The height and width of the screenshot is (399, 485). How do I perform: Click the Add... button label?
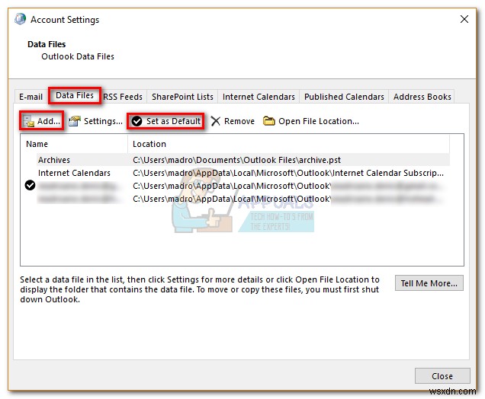(49, 121)
